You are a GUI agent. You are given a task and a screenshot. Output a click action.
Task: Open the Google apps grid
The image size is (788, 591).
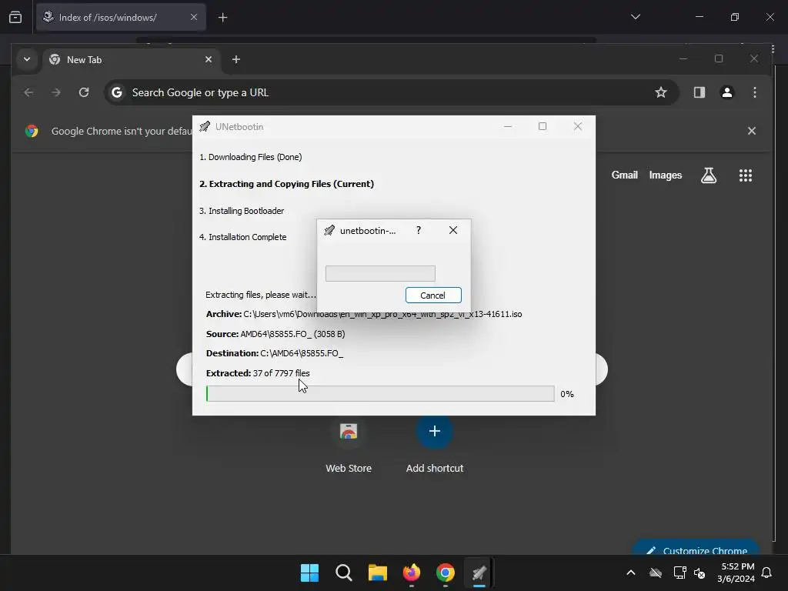pyautogui.click(x=745, y=175)
